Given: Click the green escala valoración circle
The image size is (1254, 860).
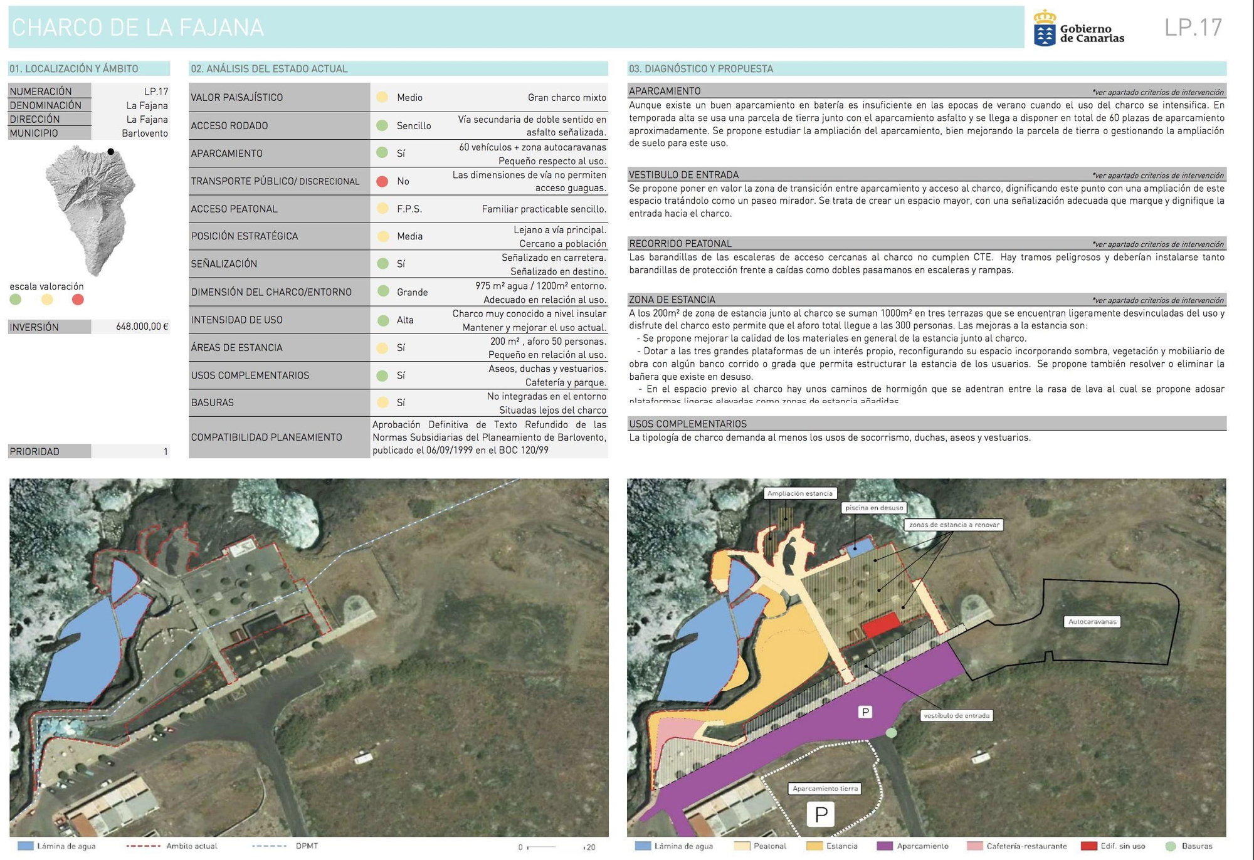Looking at the screenshot, I should click(16, 300).
